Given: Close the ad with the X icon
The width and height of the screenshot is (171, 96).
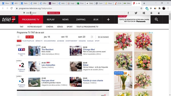Looking at the screenshot, I should click(152, 33).
